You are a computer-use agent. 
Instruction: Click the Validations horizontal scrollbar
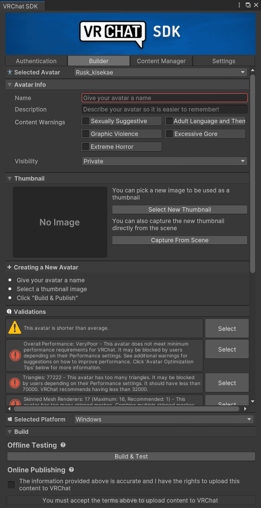126,409
